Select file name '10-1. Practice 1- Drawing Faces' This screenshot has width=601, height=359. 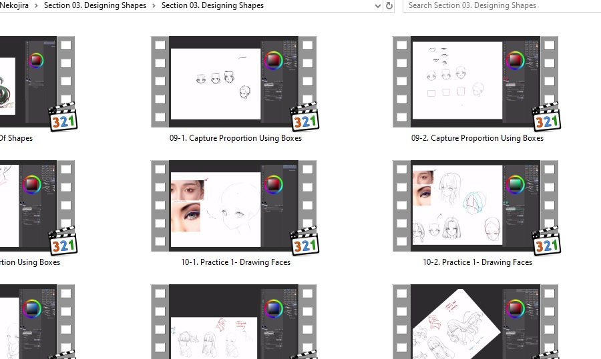(x=236, y=262)
